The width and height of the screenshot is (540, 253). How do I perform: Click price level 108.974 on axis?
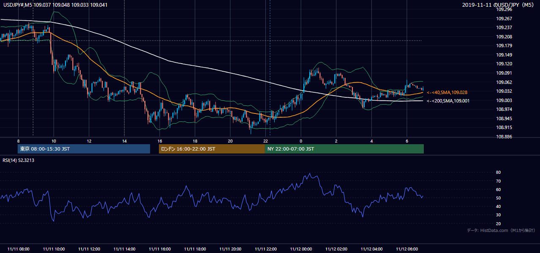point(504,109)
